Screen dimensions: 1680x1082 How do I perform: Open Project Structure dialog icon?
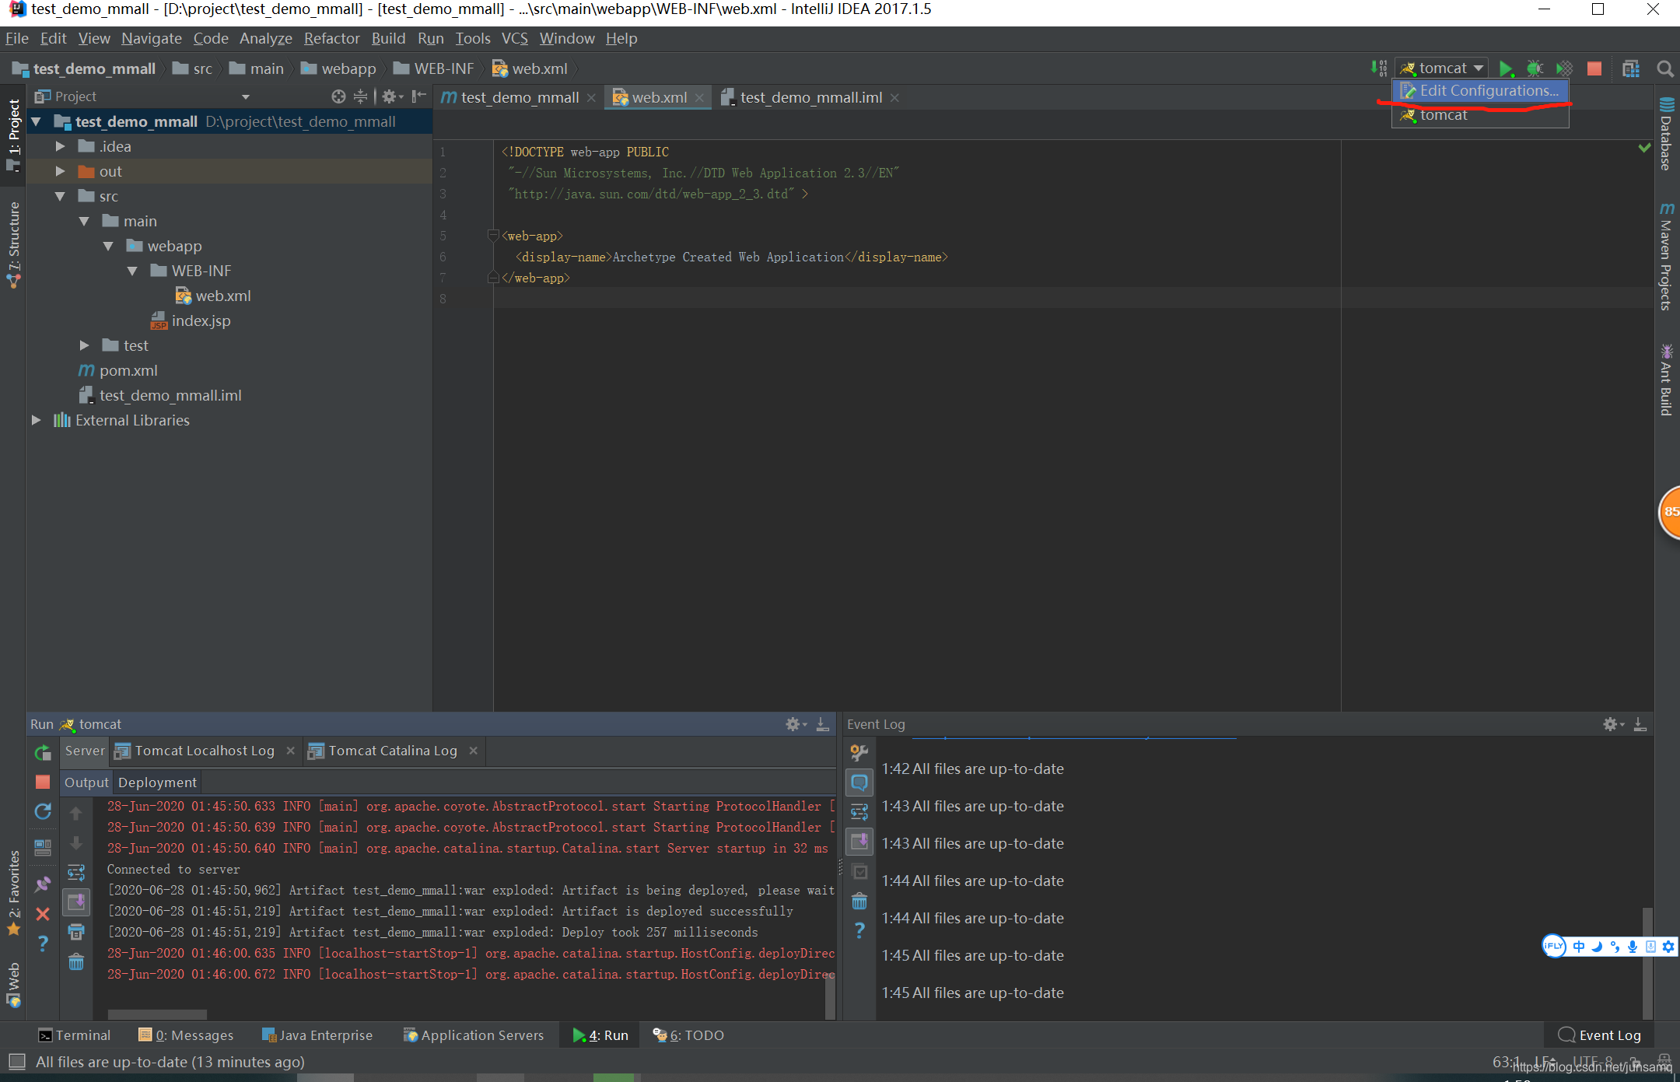(1631, 68)
